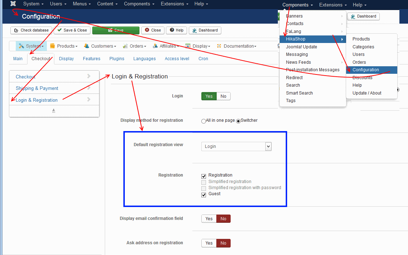Open the Dashboard button beside toolbar Help
Viewport: 408px width, 255px height.
(x=205, y=30)
